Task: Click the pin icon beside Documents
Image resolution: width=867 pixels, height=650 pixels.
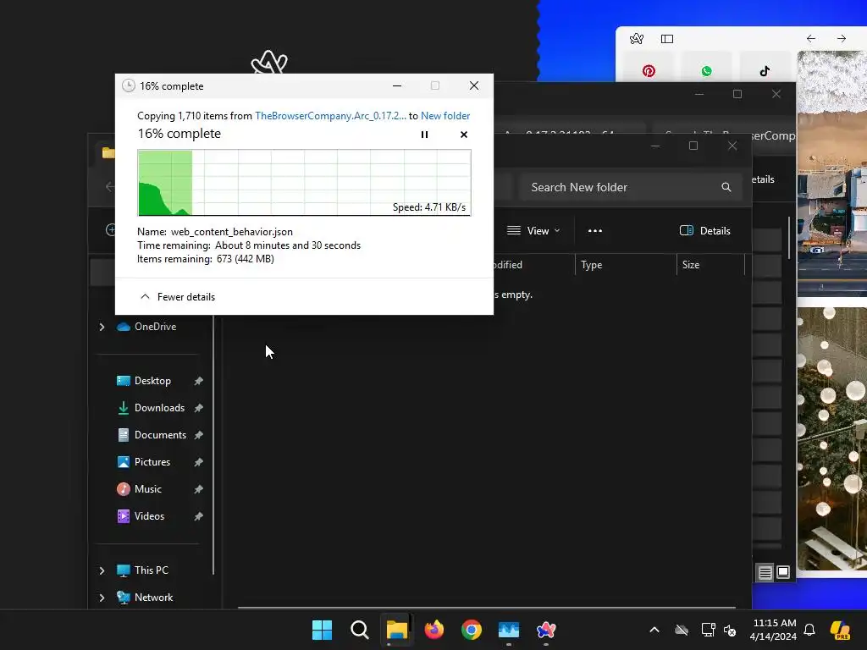Action: 198,435
